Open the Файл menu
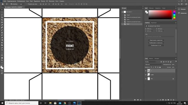188x105 pixels. tap(5, 1)
